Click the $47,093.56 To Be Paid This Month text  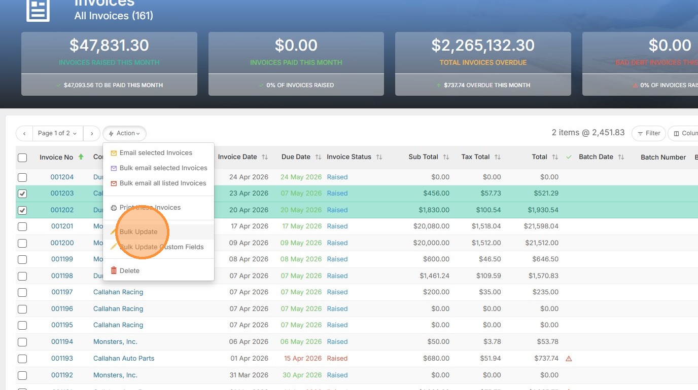coord(113,85)
